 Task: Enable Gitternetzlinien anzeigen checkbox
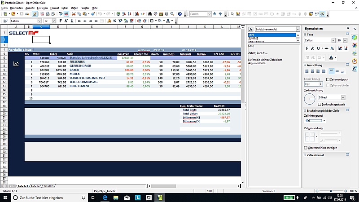[306, 148]
